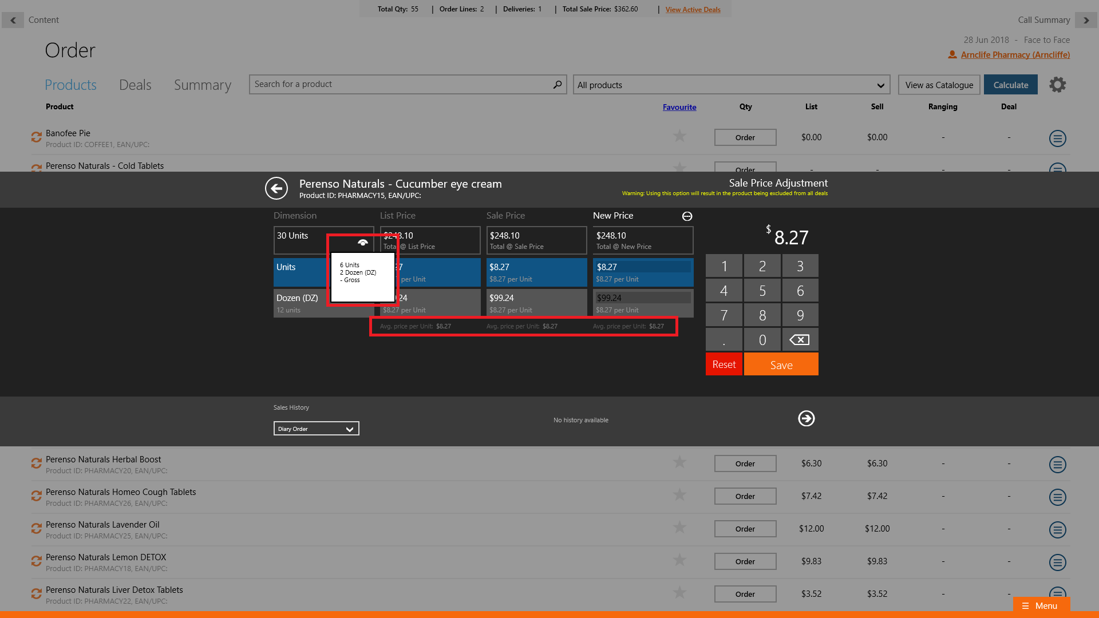Favourite Perenso Naturals Herbal Boost star

pos(679,462)
